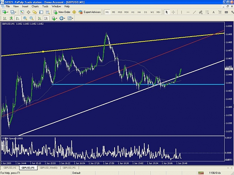
Task: Select the Horizontal Line drawing tool
Action: point(188,12)
